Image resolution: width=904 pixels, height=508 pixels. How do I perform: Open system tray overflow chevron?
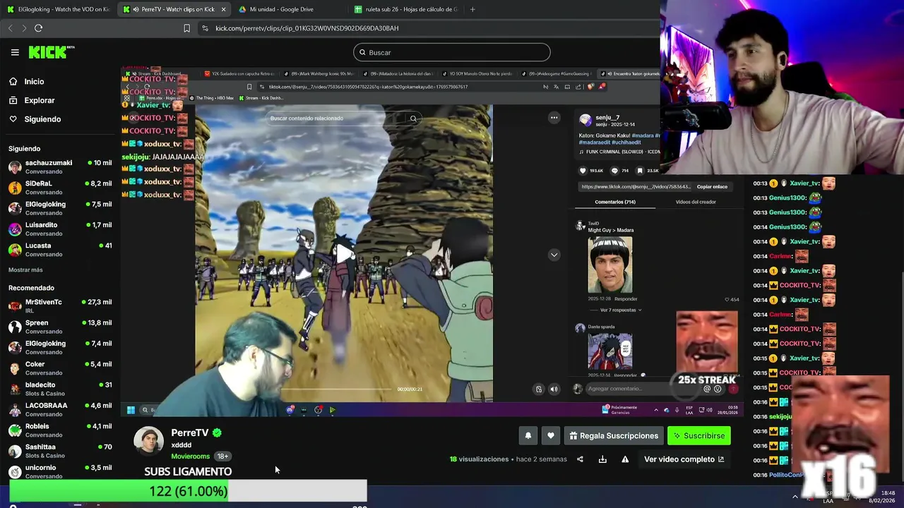(795, 497)
